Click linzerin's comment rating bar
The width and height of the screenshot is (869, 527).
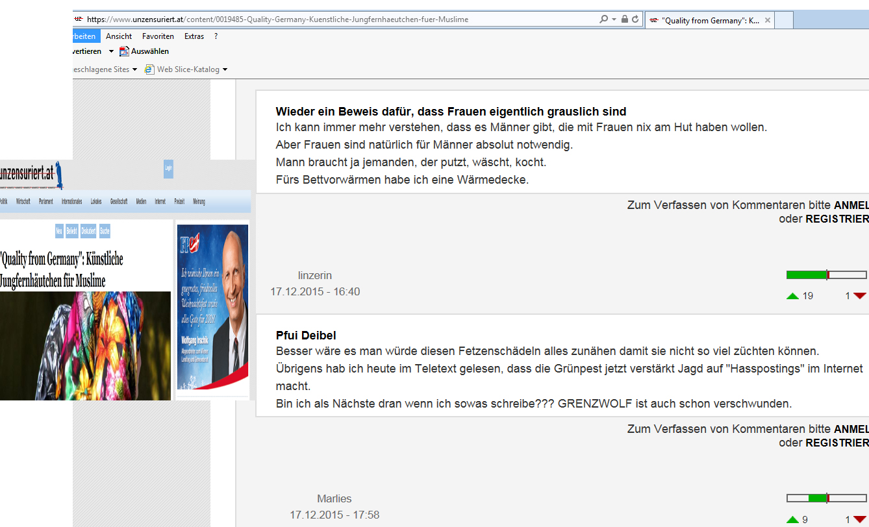click(826, 275)
